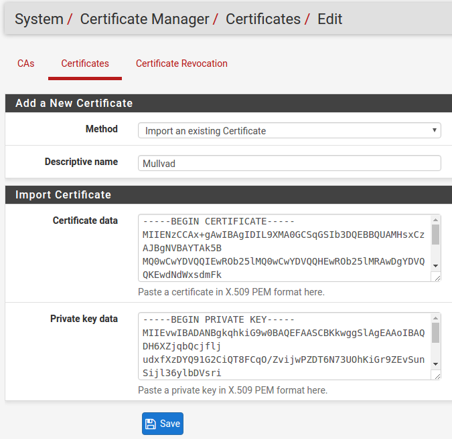452x439 pixels.
Task: Click the 'Method' label
Action: (102, 129)
